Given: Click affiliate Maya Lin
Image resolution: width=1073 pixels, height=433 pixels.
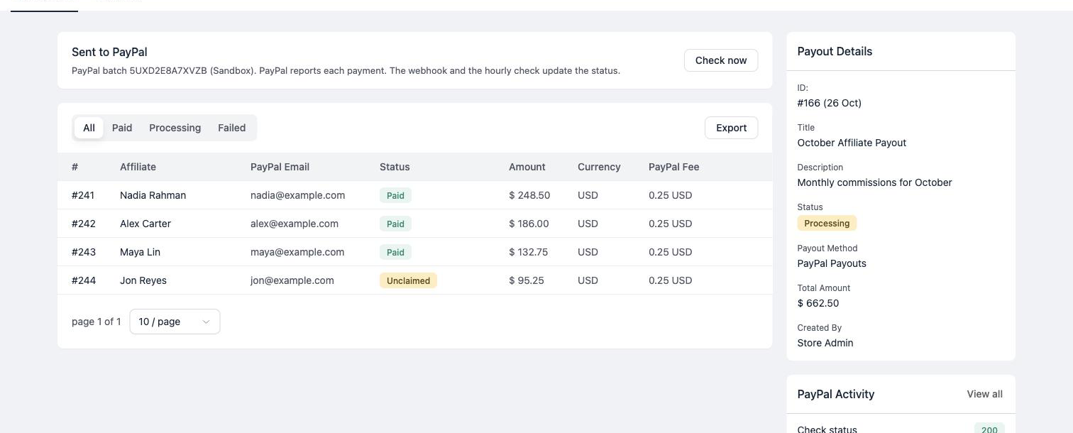Looking at the screenshot, I should 140,252.
